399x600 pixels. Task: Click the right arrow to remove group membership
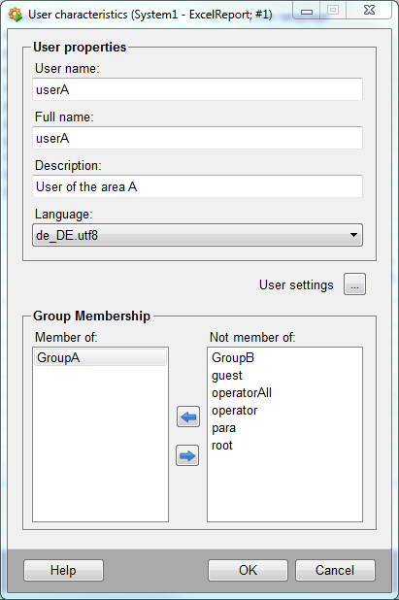[187, 455]
